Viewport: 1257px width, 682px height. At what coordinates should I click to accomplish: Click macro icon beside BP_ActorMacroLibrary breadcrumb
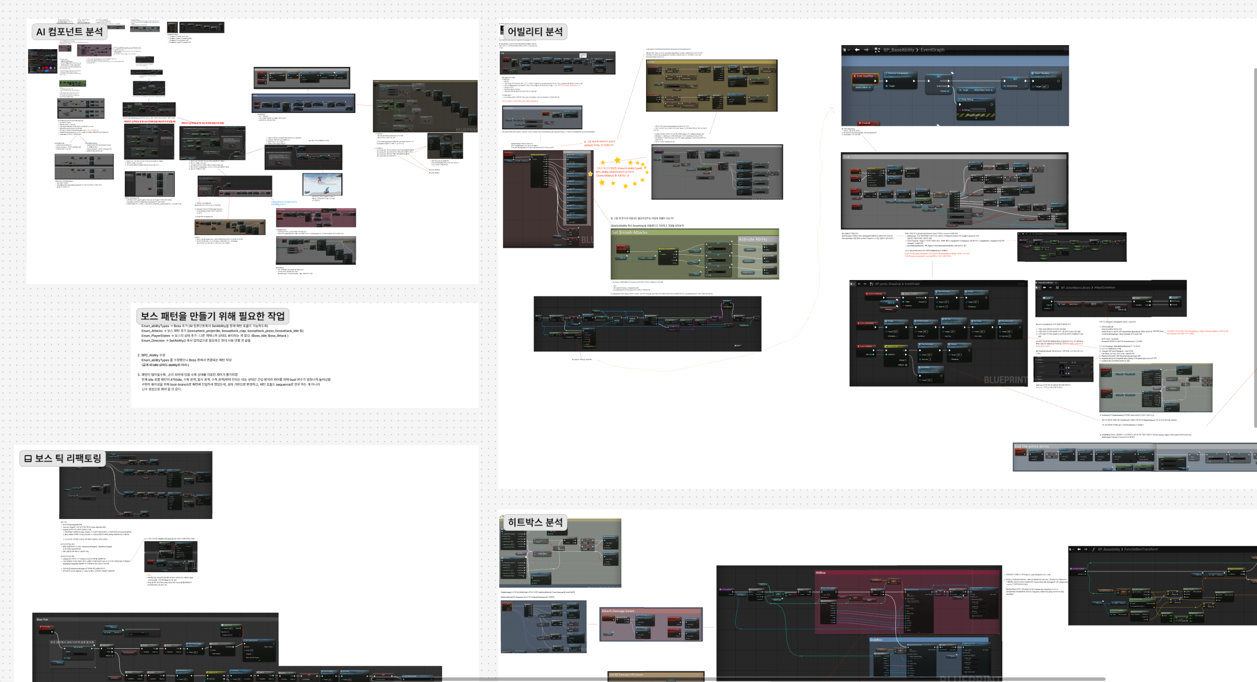pyautogui.click(x=1057, y=287)
